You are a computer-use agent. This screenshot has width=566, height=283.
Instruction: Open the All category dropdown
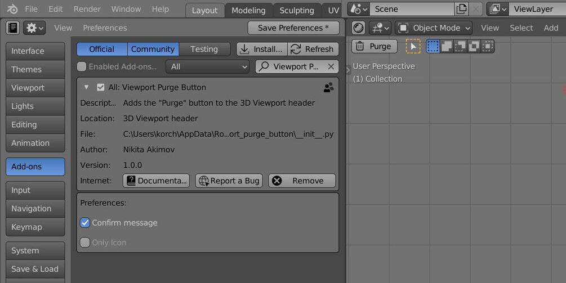[x=208, y=66]
